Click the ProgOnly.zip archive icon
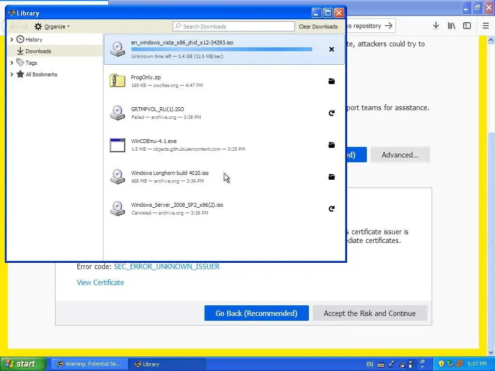This screenshot has width=495, height=371. [x=117, y=81]
